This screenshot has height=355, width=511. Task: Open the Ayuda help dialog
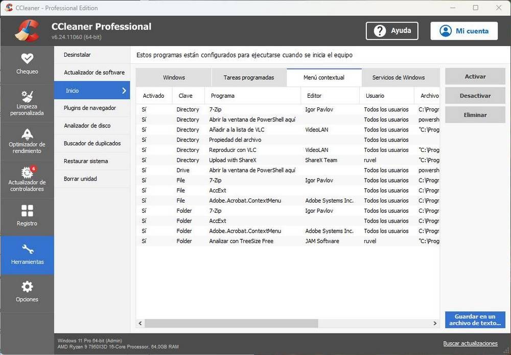392,31
